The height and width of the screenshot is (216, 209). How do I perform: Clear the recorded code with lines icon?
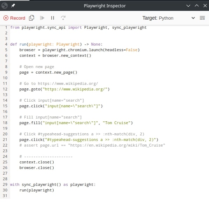pos(202,18)
